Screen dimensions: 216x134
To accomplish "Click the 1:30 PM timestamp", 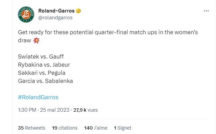I will click(27, 110).
